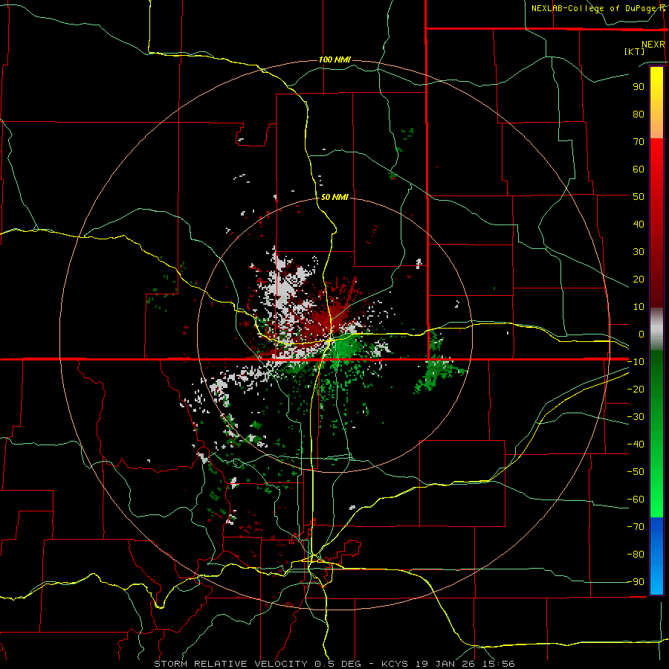Screen dimensions: 669x669
Task: Click the -50 value on the velocity scale
Action: 636,472
